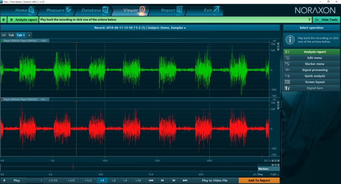The image size is (341, 184).
Task: Click Exit in the top navigation
Action: click(204, 10)
